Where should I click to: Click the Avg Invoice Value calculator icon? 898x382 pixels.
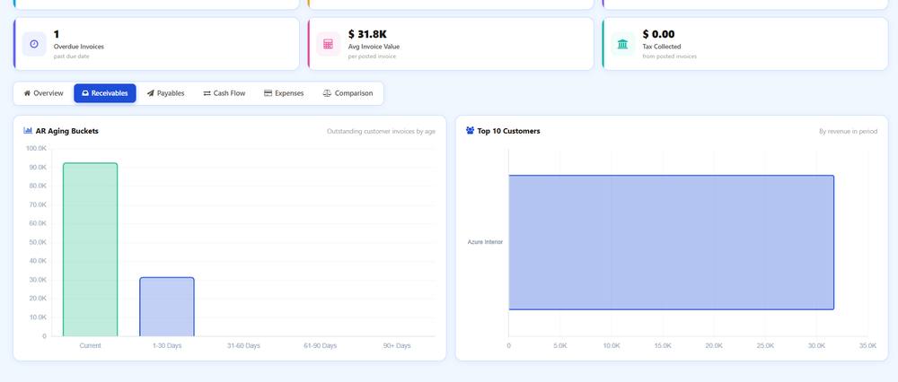click(x=328, y=44)
